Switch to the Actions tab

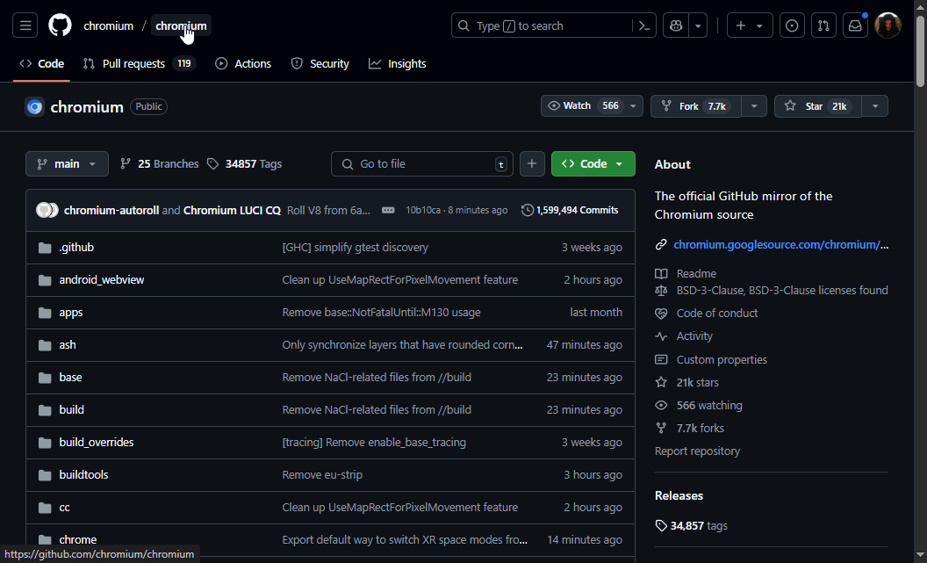pyautogui.click(x=243, y=63)
